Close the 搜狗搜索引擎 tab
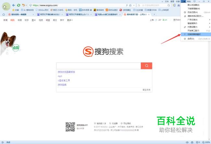 tap(149, 15)
